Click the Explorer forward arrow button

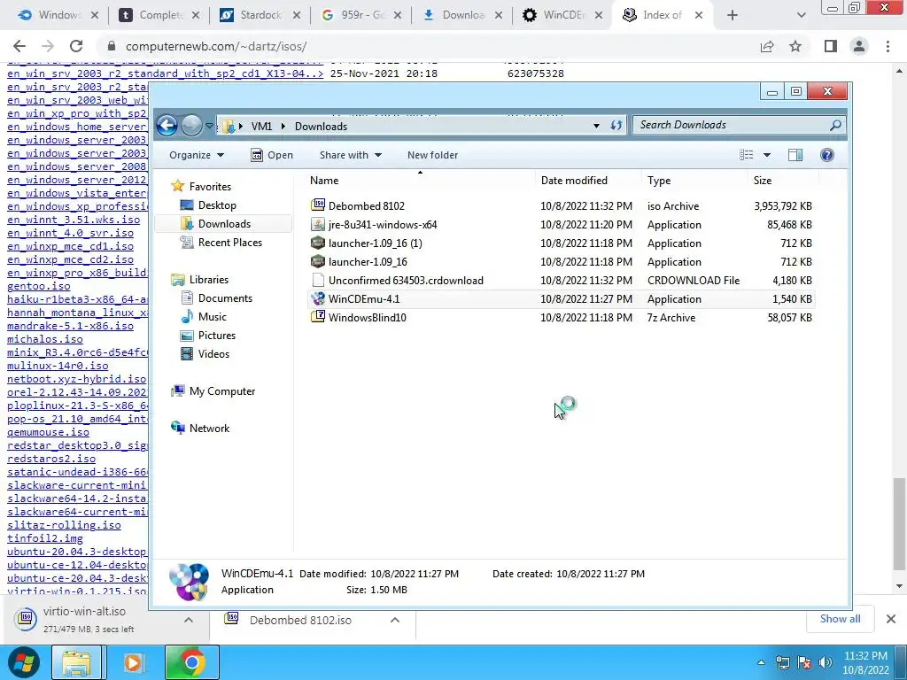point(191,125)
